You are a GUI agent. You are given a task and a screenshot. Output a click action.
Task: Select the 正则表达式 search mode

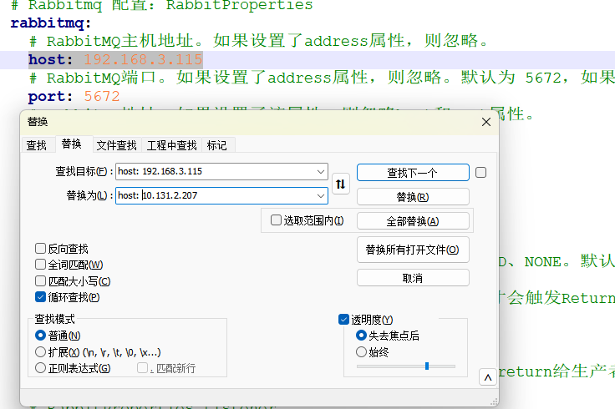click(41, 368)
